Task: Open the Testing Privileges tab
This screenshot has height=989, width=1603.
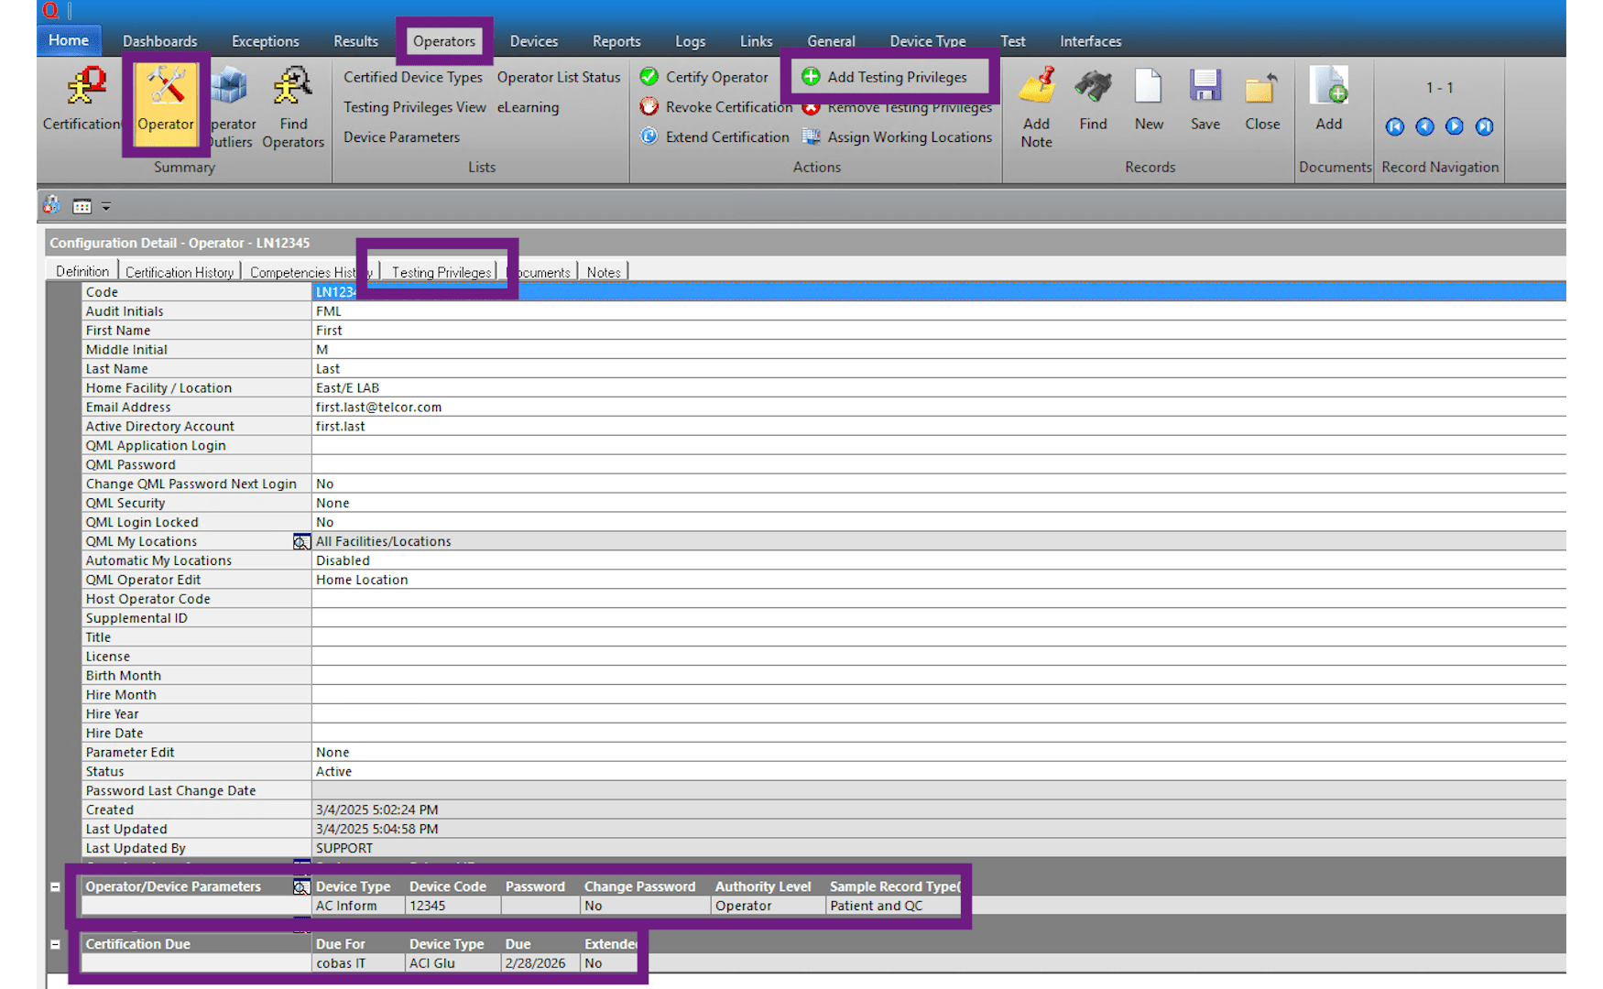Action: pos(442,272)
